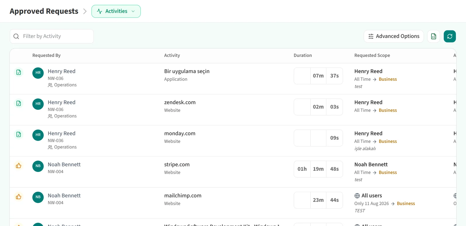Select the mailchimp.com activity text

183,195
